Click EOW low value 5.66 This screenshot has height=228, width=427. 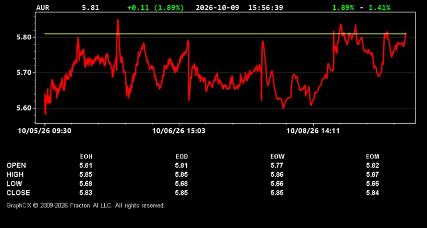click(277, 184)
